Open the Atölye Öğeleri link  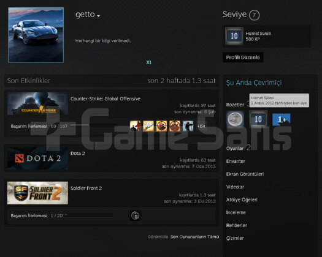pyautogui.click(x=242, y=199)
